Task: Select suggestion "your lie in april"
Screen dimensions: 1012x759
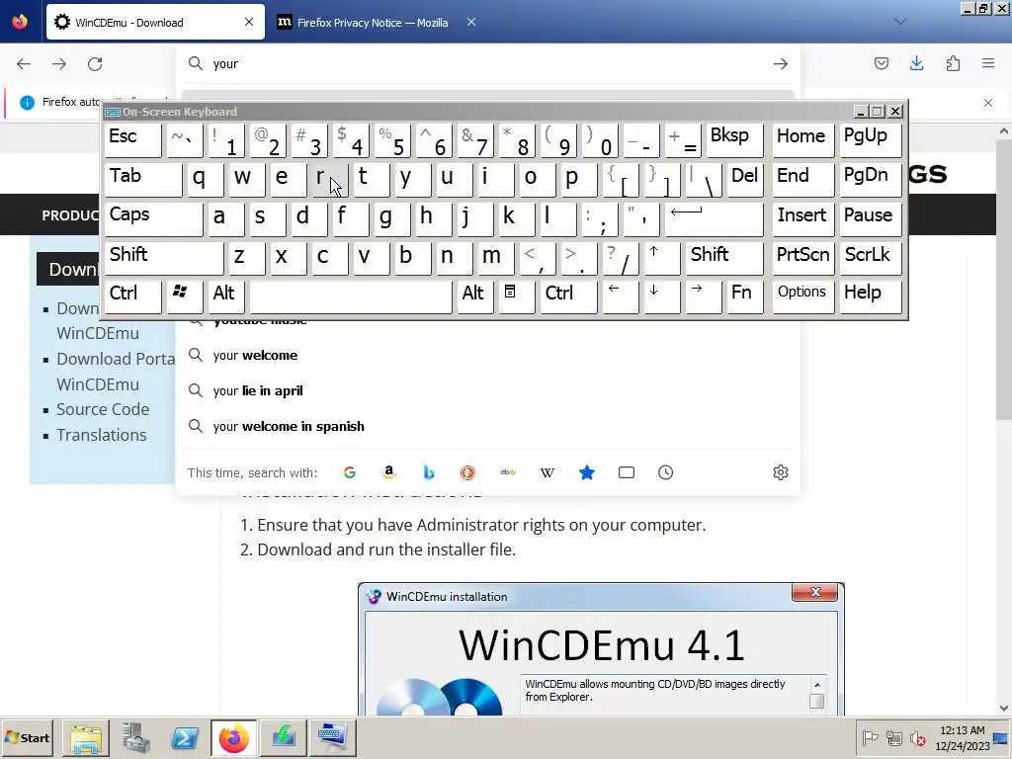Action: (x=486, y=390)
